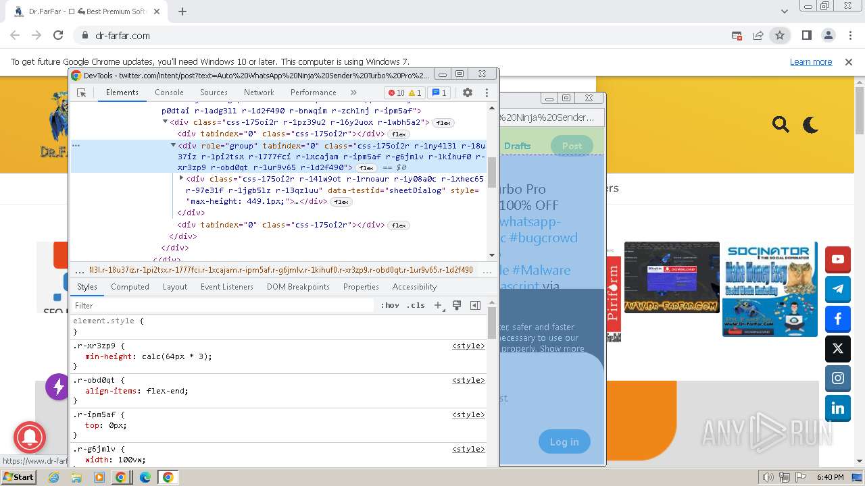
Task: Click Learn more on Chrome update banner
Action: pyautogui.click(x=811, y=61)
